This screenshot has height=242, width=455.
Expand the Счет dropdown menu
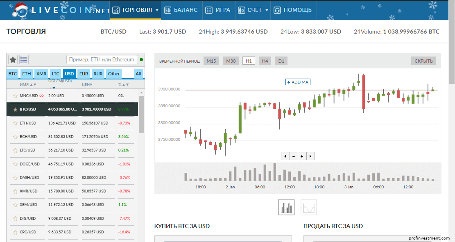point(254,10)
